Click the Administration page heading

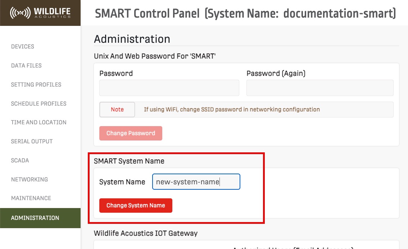[132, 39]
